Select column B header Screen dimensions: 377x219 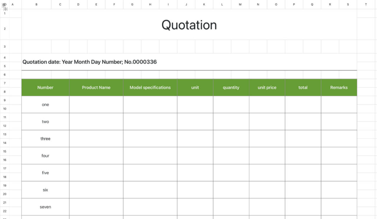[37, 4]
